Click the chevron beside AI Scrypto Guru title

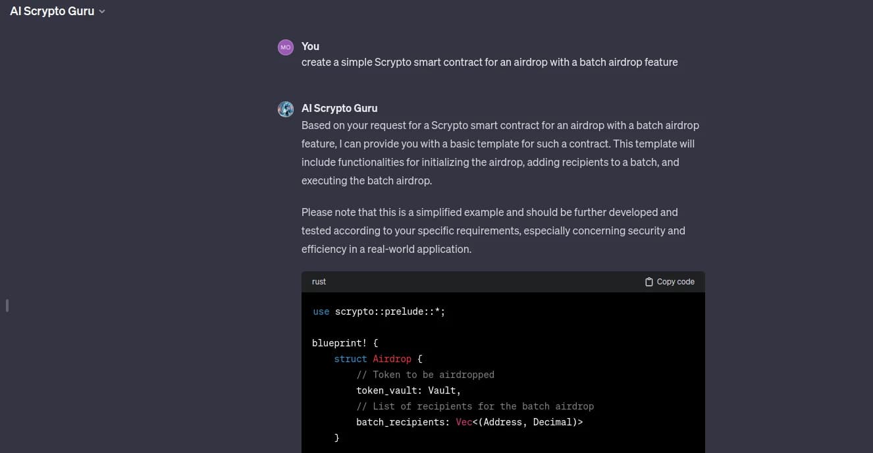coord(102,12)
